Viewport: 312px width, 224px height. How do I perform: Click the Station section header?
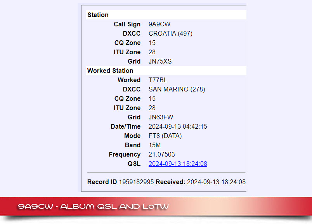[x=98, y=15]
